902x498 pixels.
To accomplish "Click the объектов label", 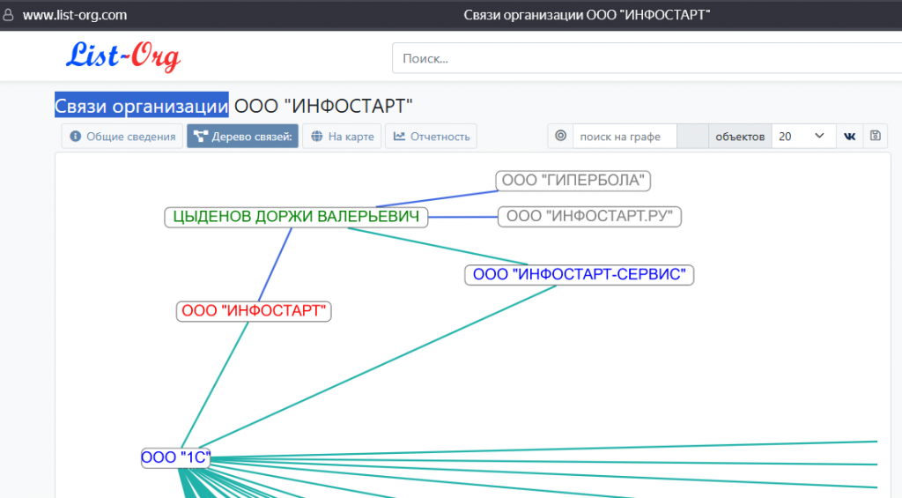I will tap(740, 137).
